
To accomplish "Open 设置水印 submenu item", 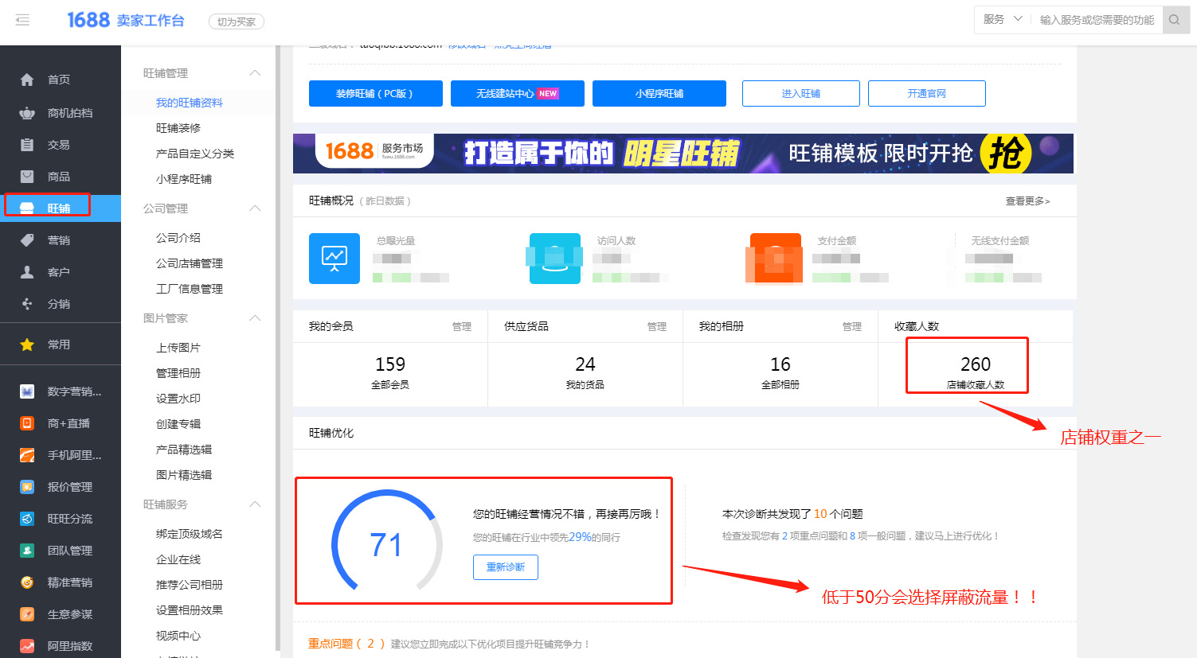I will pos(178,399).
